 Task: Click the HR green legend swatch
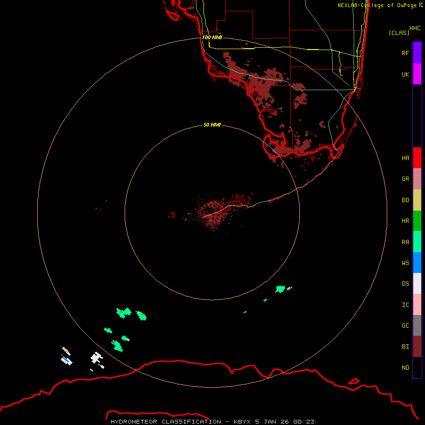(x=417, y=221)
